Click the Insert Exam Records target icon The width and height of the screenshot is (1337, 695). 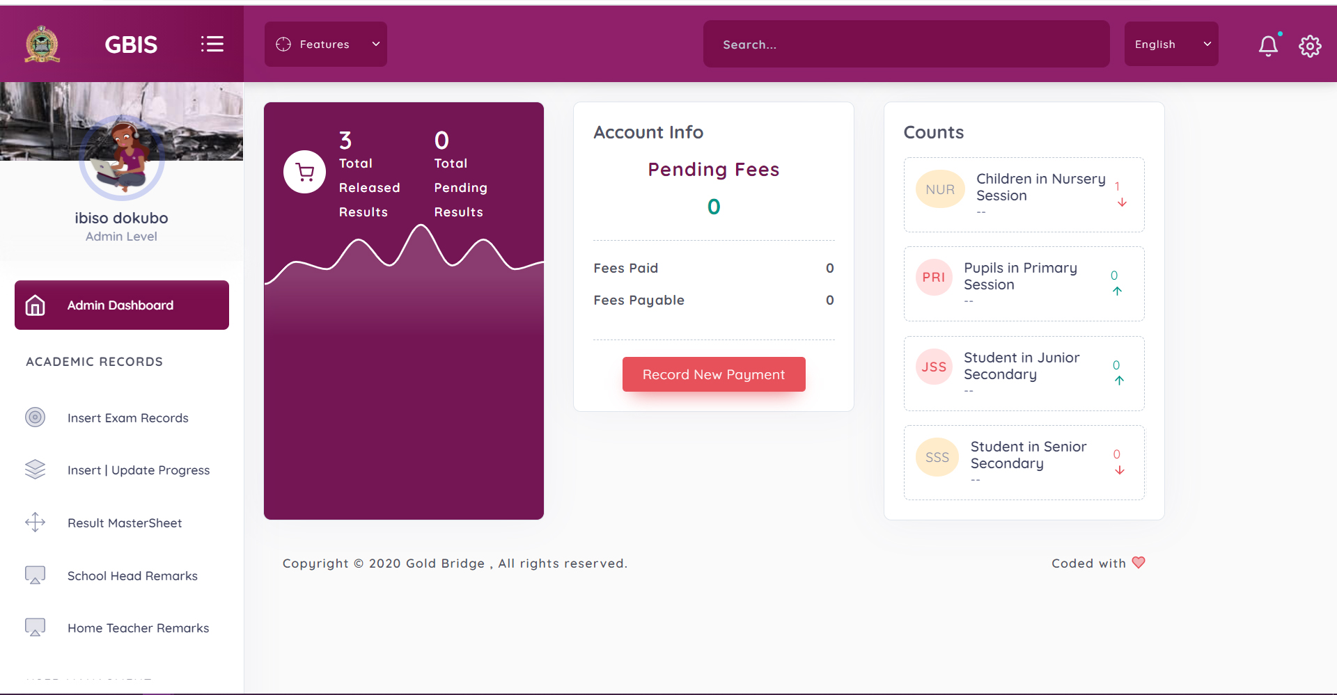point(36,417)
